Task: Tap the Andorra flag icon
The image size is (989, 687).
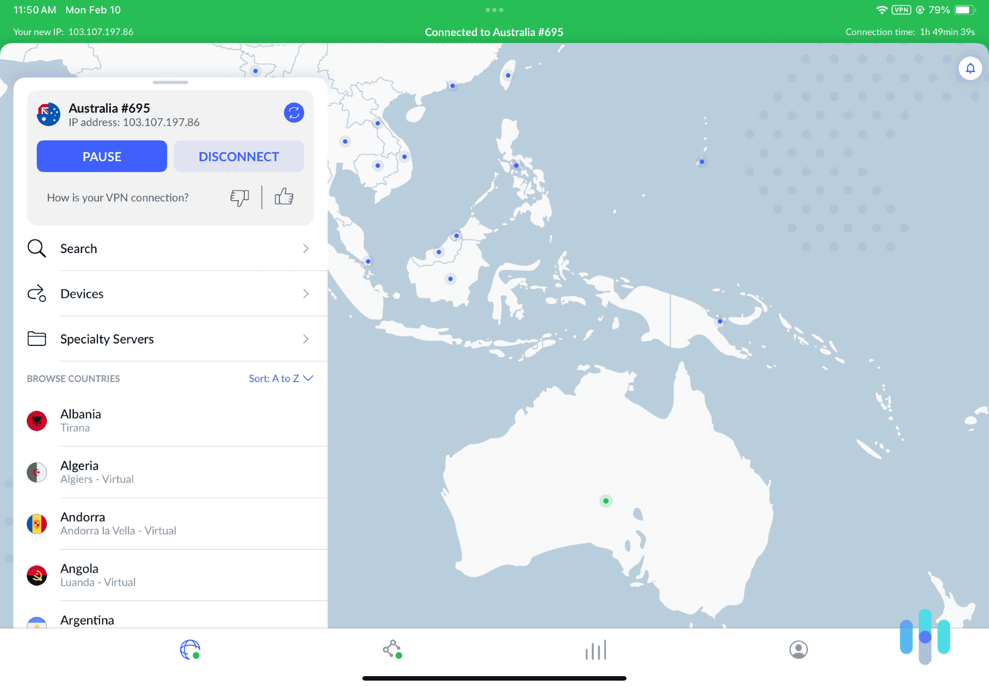Action: [x=37, y=524]
